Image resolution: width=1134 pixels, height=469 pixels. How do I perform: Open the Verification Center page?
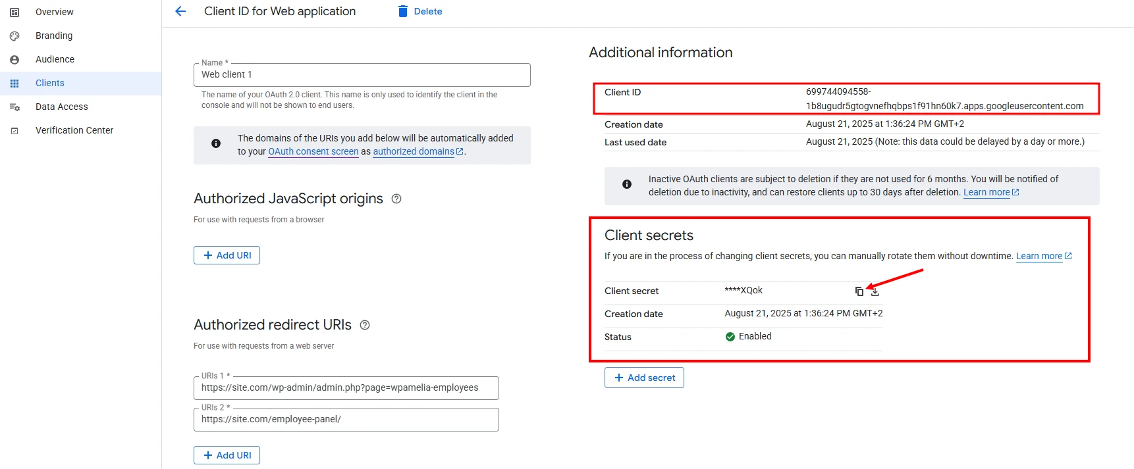[74, 130]
